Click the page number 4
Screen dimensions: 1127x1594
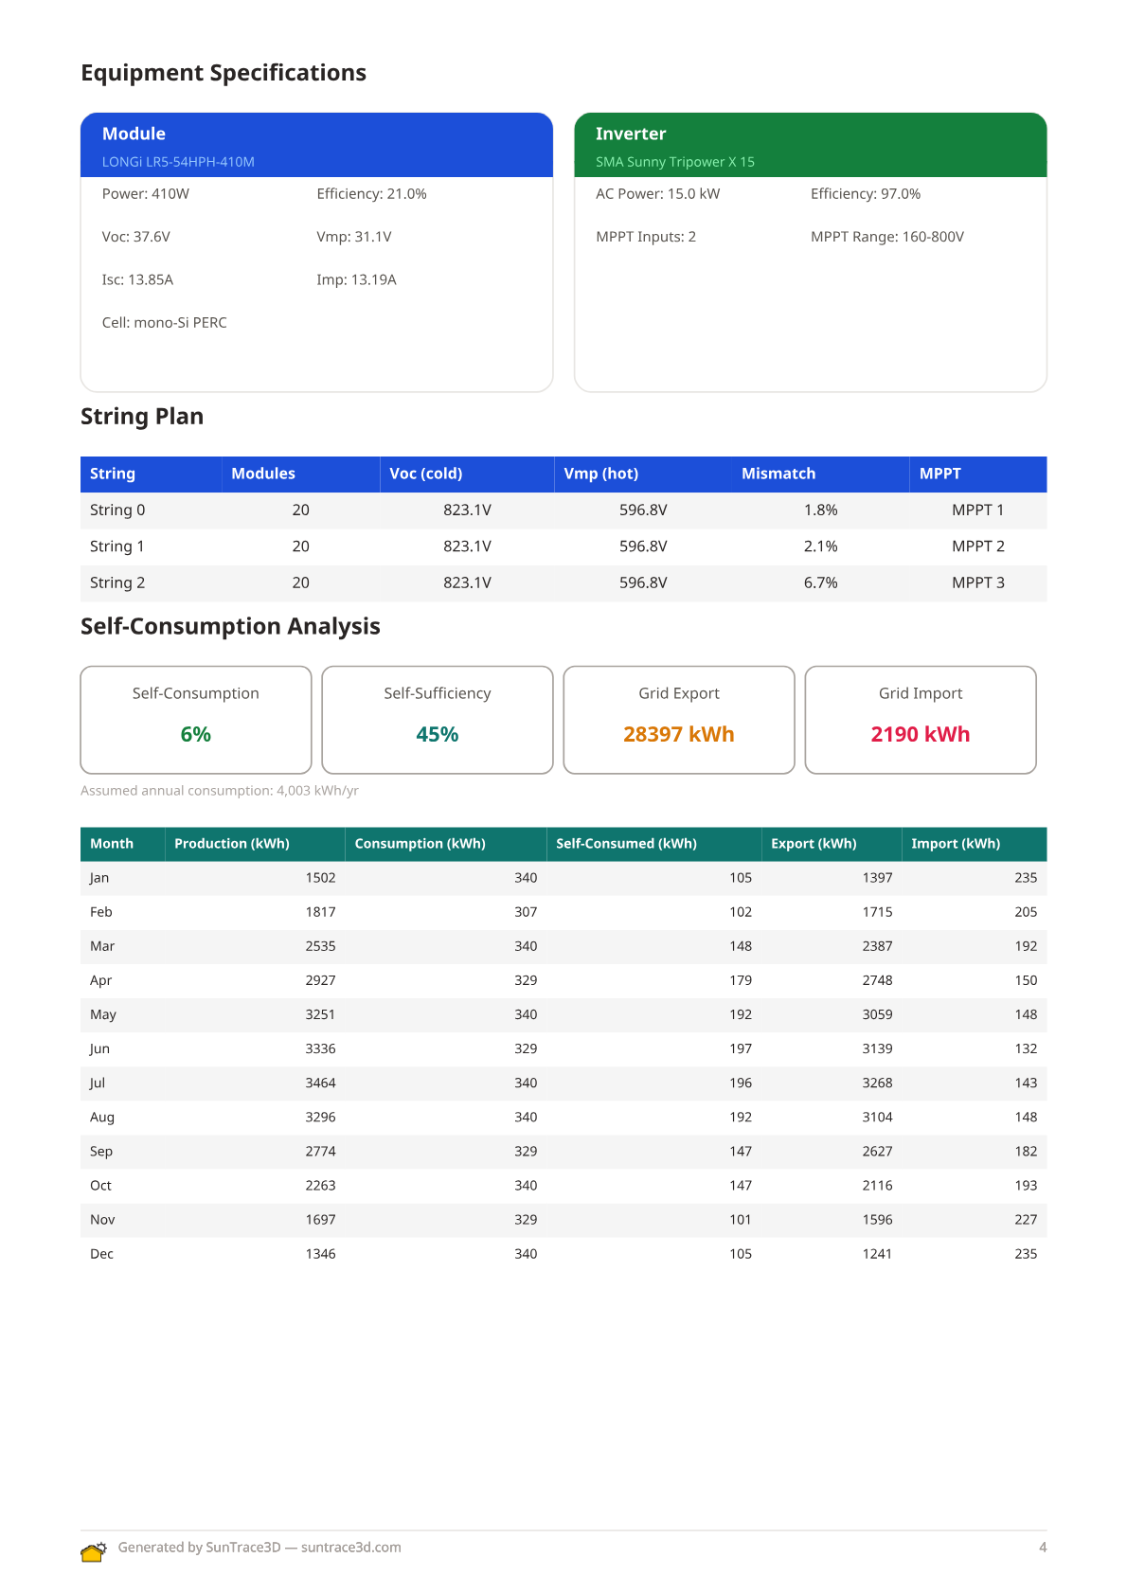pyautogui.click(x=1043, y=1547)
